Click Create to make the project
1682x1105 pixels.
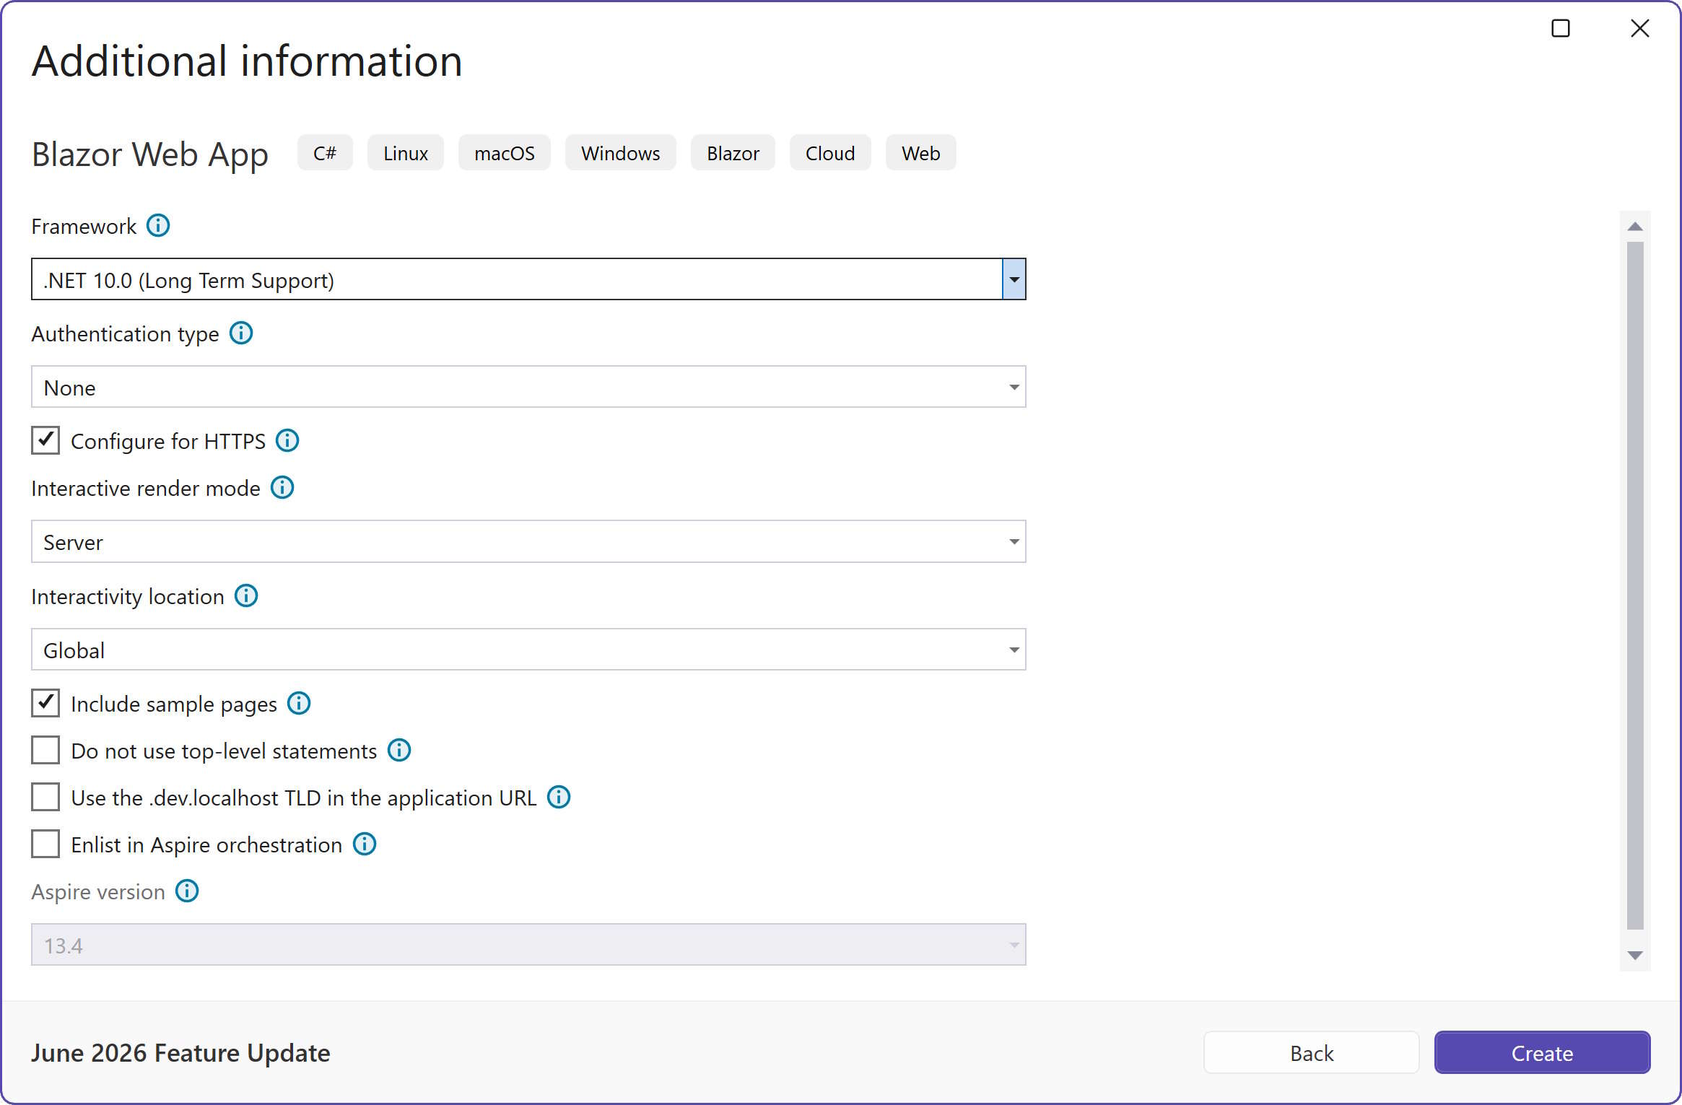(x=1542, y=1053)
